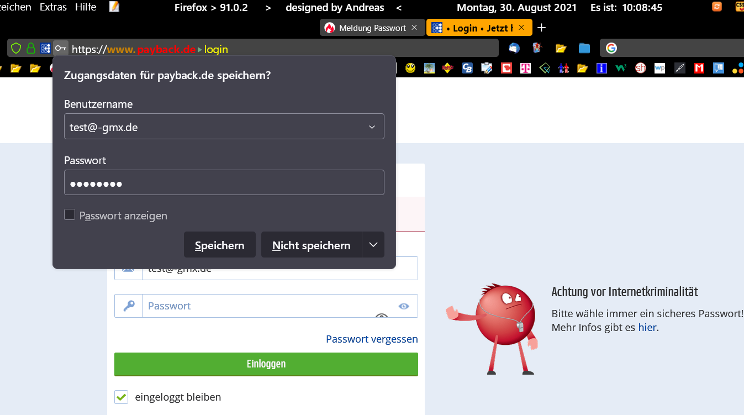The image size is (744, 415).
Task: Switch to the 'Meldung Passwort' tab
Action: (372, 28)
